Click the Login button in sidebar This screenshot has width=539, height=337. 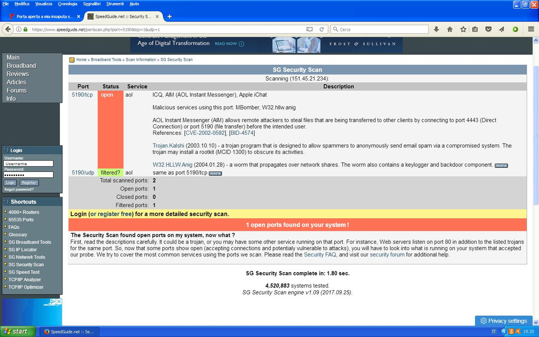[x=10, y=183]
